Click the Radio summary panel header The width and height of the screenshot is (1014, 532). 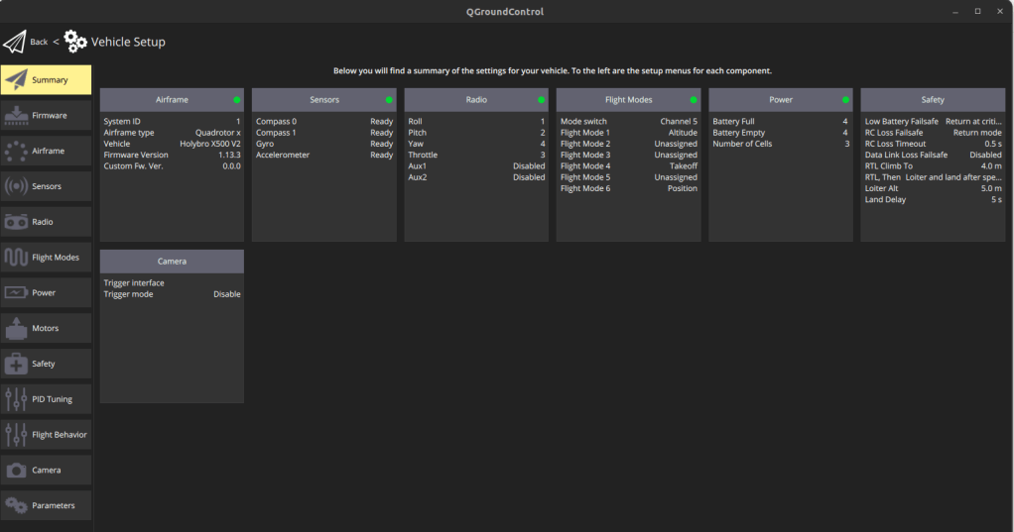pos(475,100)
